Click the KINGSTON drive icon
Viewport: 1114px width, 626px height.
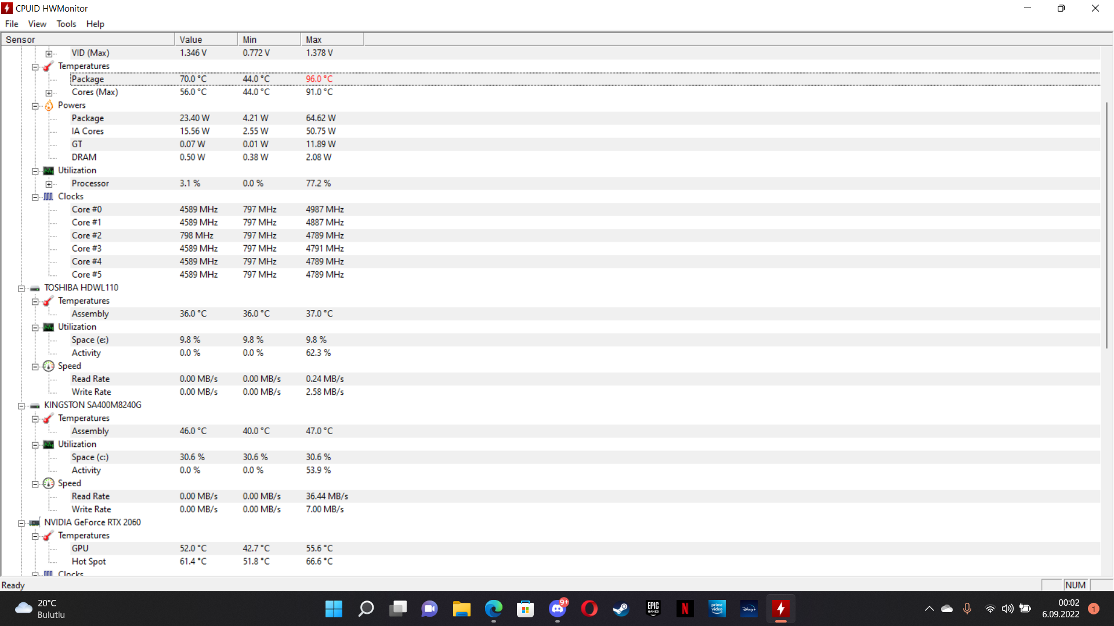(x=35, y=406)
